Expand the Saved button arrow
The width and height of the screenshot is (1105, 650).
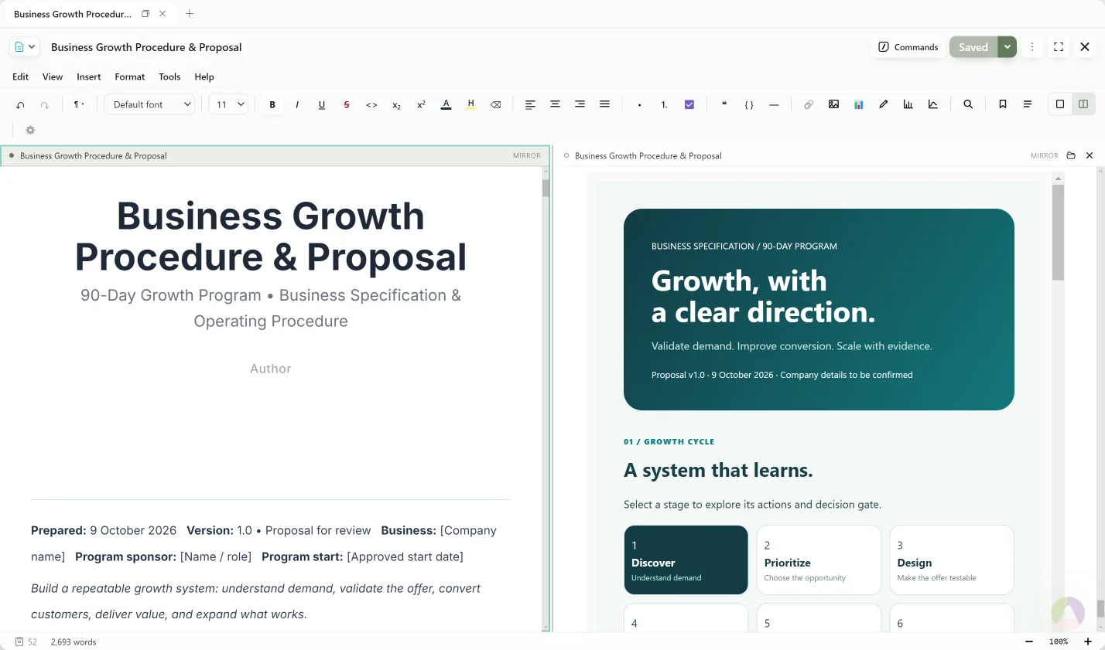click(x=1007, y=47)
